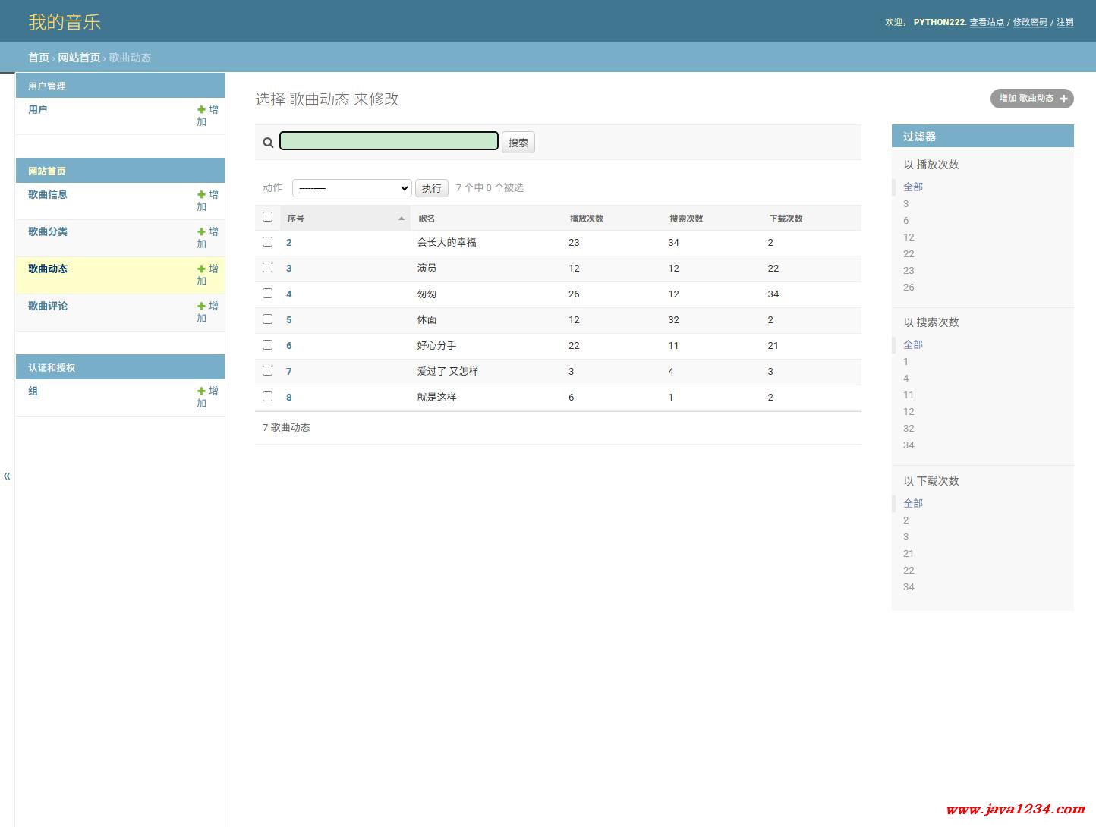Filter 播放次数 by value 26
This screenshot has height=827, width=1096.
click(x=909, y=288)
